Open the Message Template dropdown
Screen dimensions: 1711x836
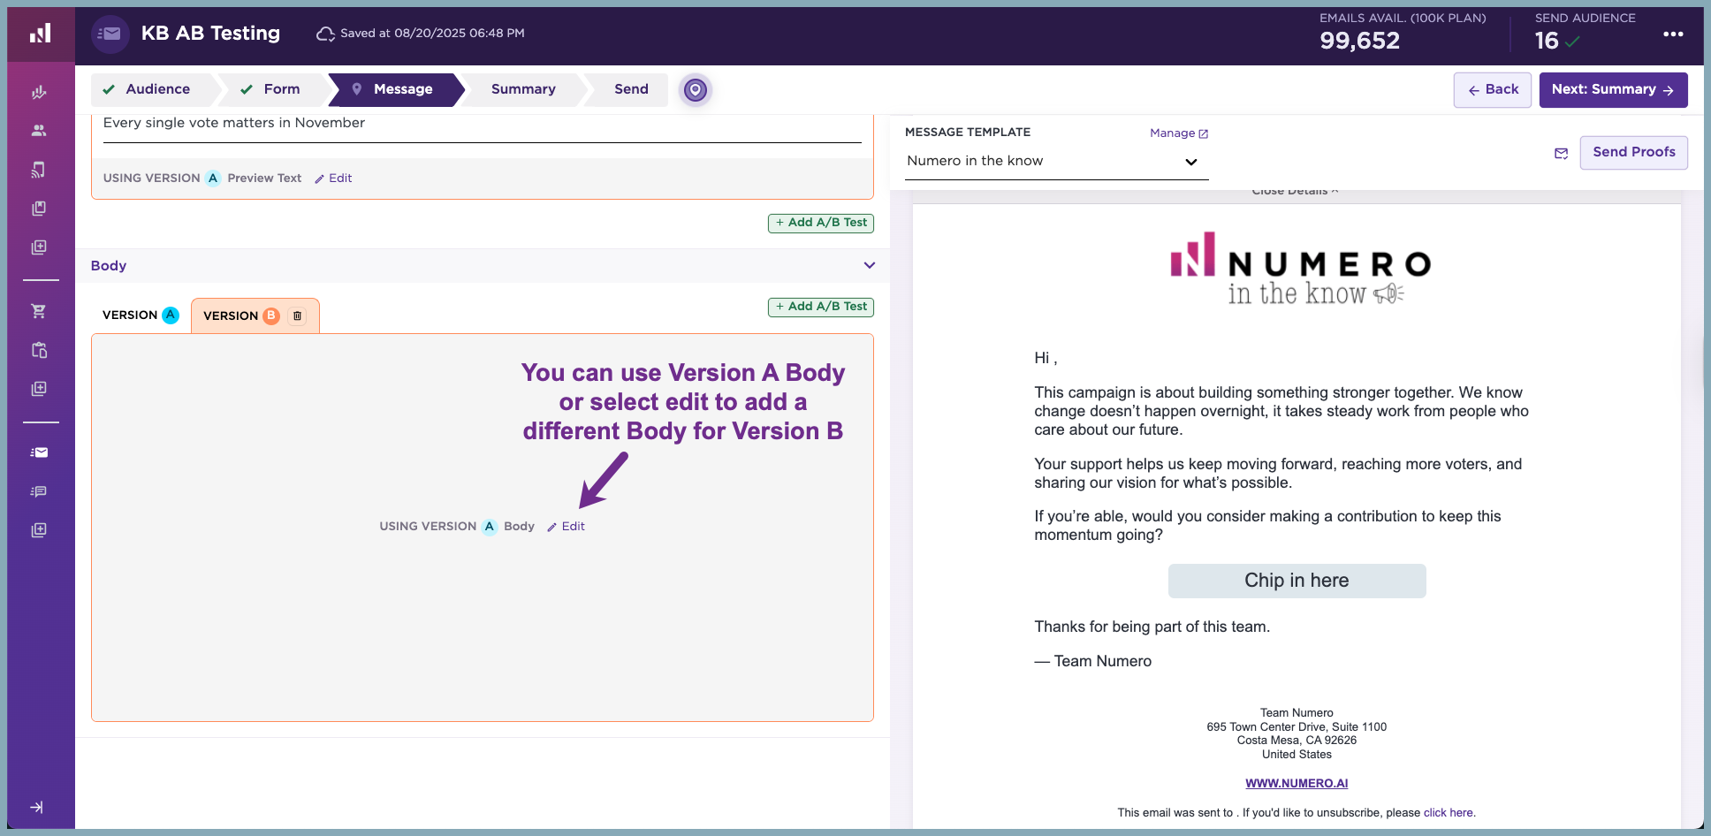(1056, 161)
